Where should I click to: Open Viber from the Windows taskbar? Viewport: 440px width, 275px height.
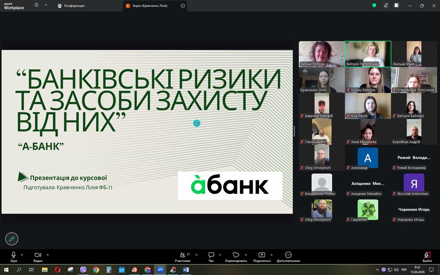[x=83, y=270]
